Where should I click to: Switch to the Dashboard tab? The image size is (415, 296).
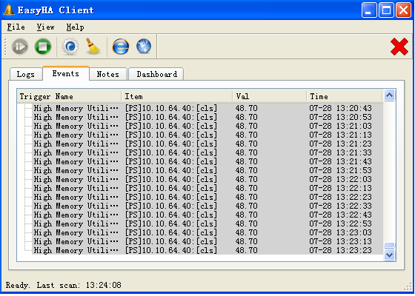point(156,74)
